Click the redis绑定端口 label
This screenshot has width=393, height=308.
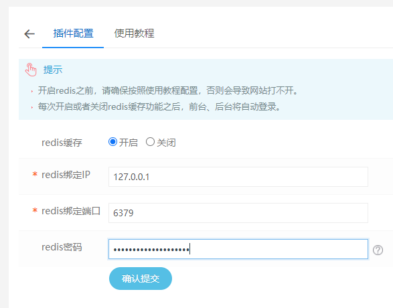pos(71,211)
